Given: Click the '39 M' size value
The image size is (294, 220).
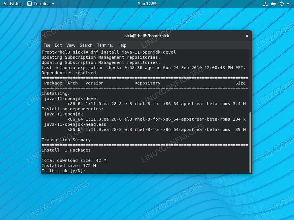Looking at the screenshot, I should [x=241, y=129].
